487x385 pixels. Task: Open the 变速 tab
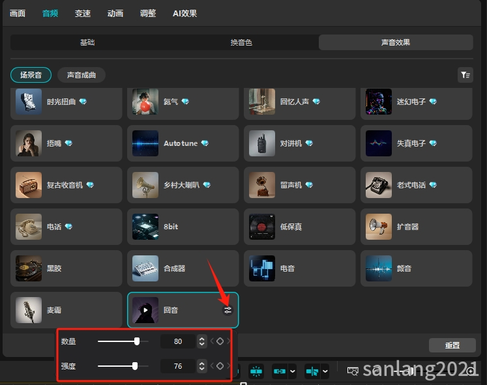[83, 13]
